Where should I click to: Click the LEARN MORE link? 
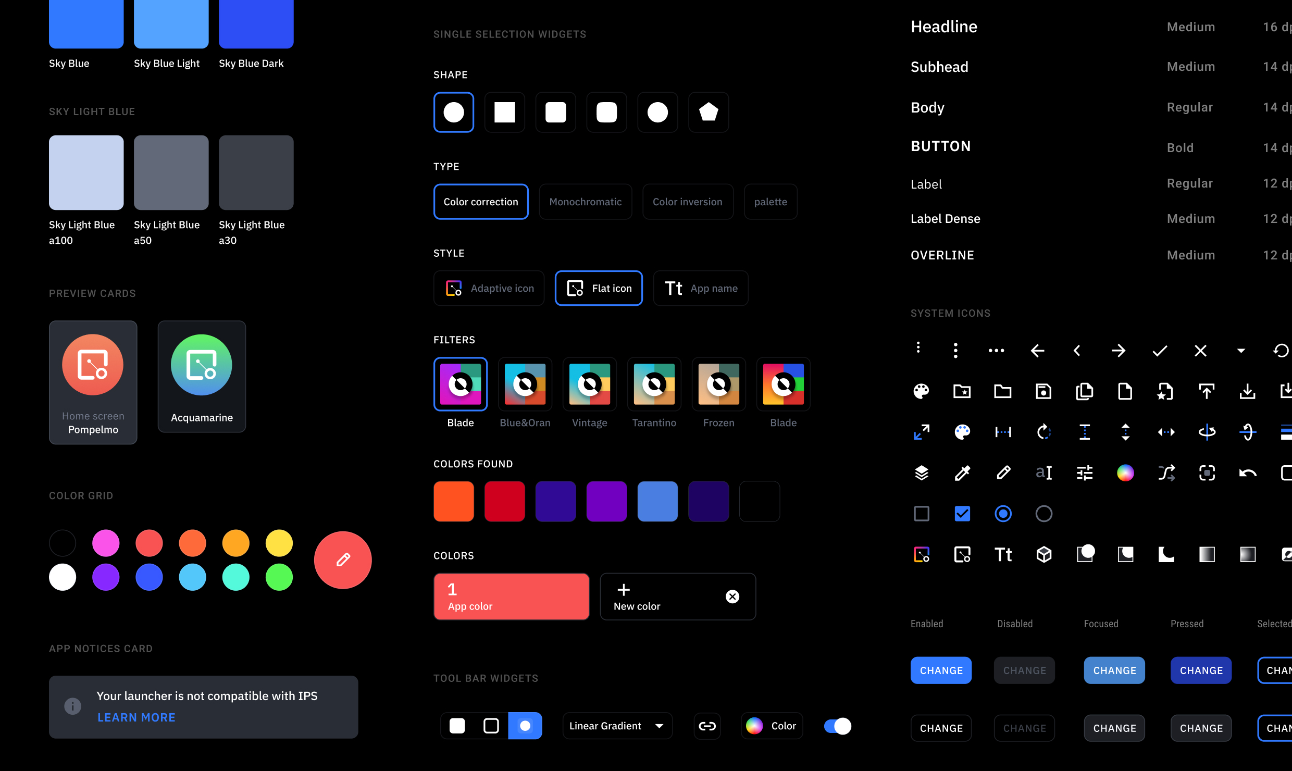click(136, 717)
